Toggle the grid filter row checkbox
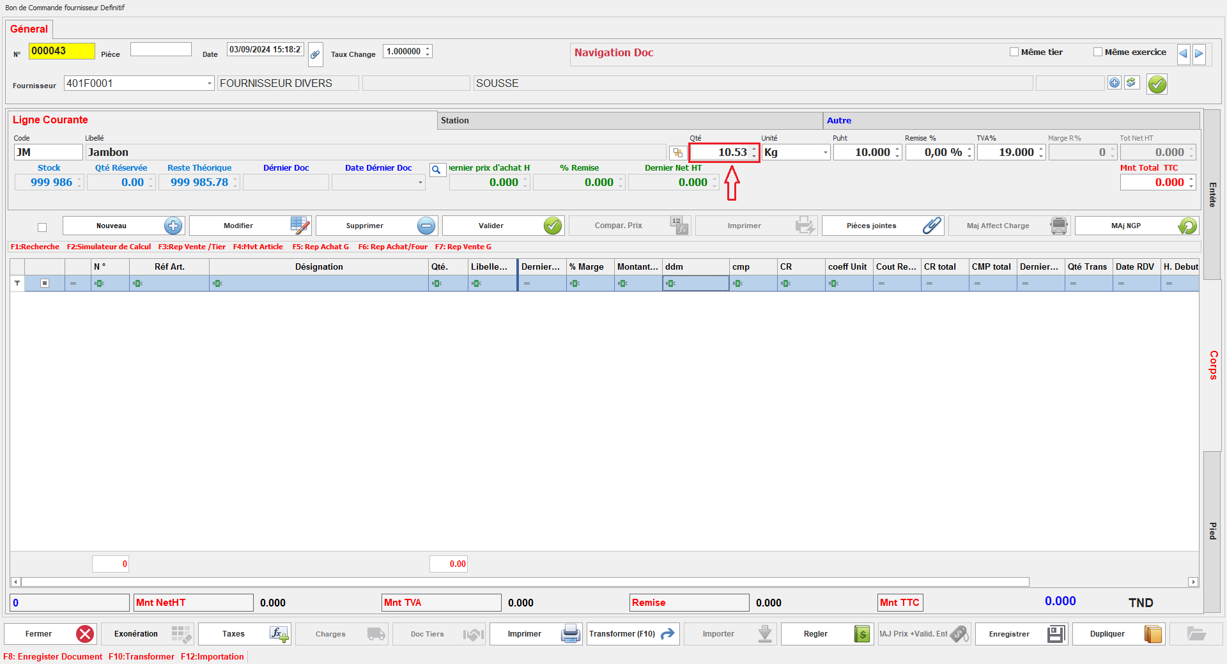This screenshot has width=1227, height=664. [x=45, y=283]
